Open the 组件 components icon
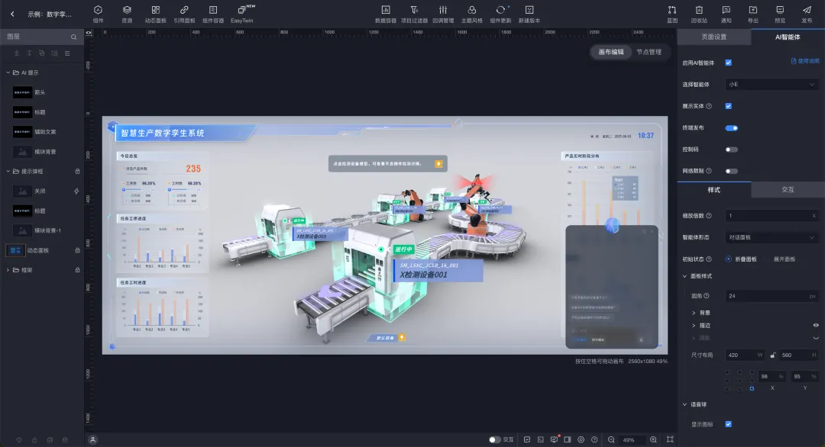Image resolution: width=825 pixels, height=447 pixels. (x=98, y=13)
